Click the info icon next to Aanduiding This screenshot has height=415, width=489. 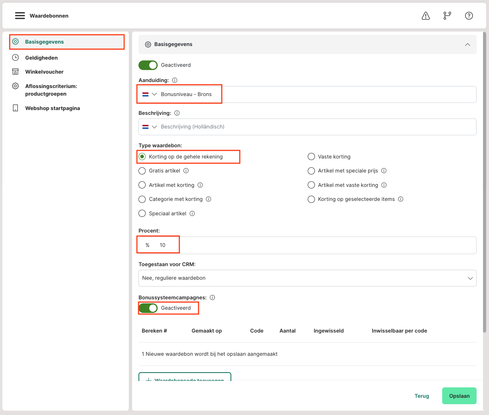[x=174, y=80]
